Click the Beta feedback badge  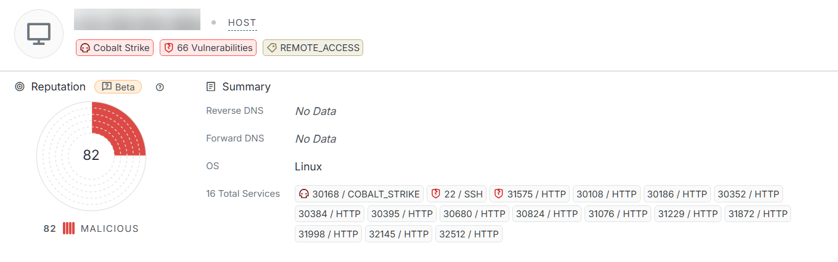(x=118, y=87)
